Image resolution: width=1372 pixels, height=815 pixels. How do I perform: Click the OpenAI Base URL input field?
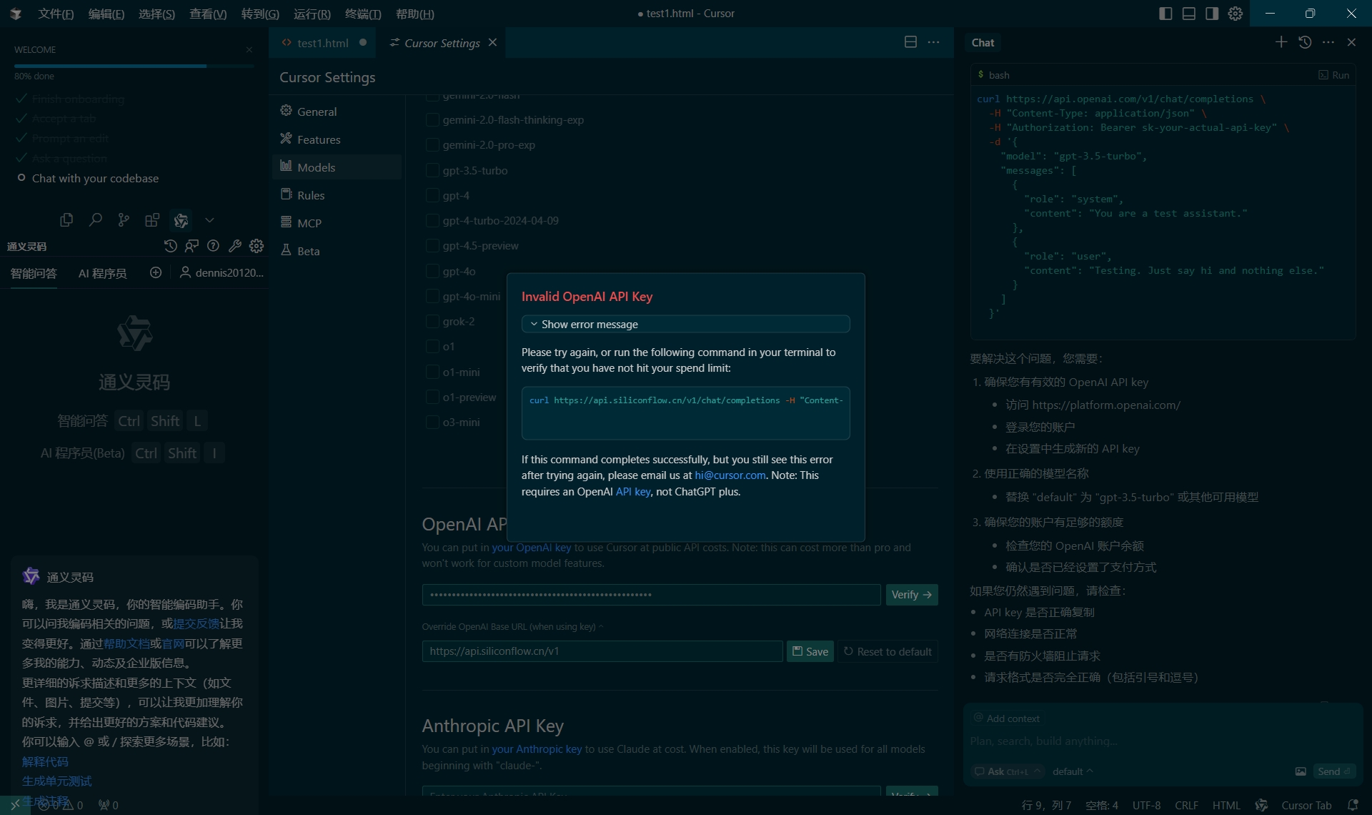point(602,651)
